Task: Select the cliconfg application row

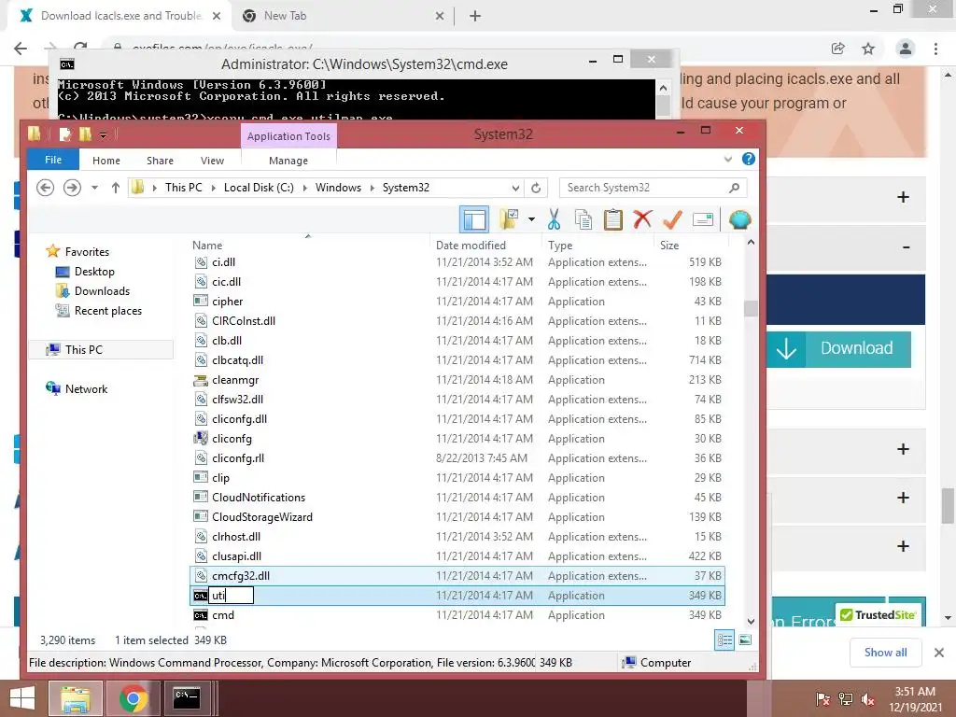Action: (x=457, y=439)
